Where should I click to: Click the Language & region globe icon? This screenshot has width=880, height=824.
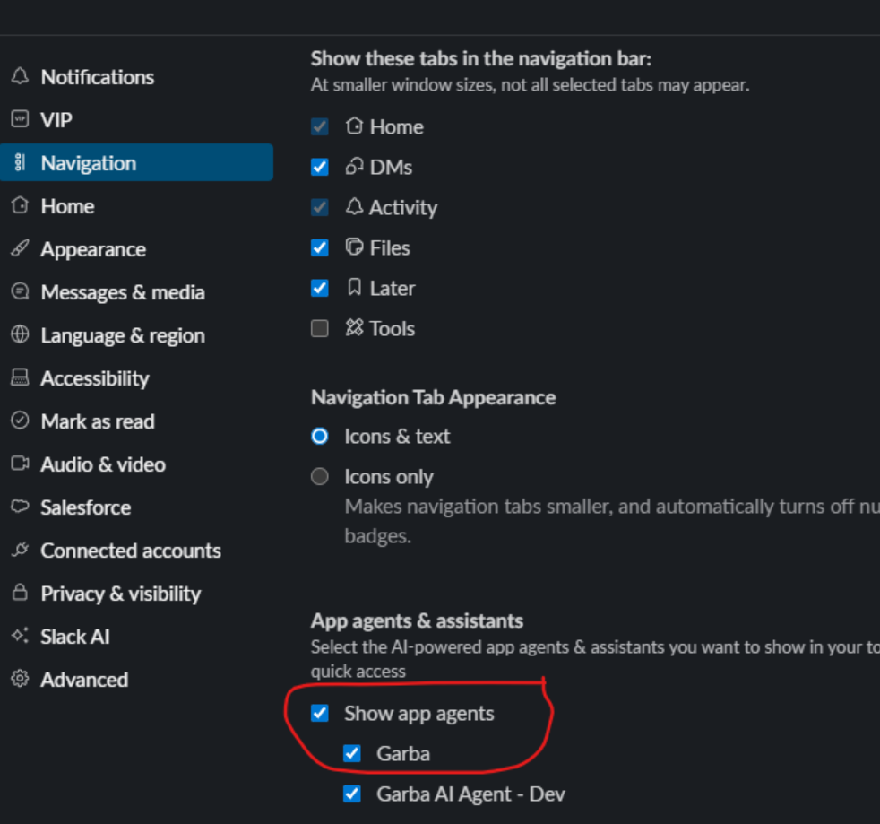[x=20, y=335]
